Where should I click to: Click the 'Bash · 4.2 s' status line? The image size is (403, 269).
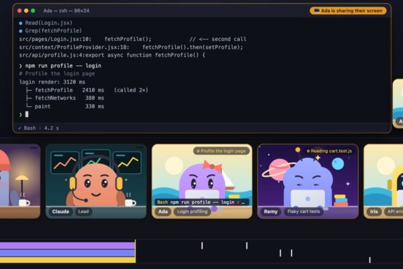click(38, 128)
